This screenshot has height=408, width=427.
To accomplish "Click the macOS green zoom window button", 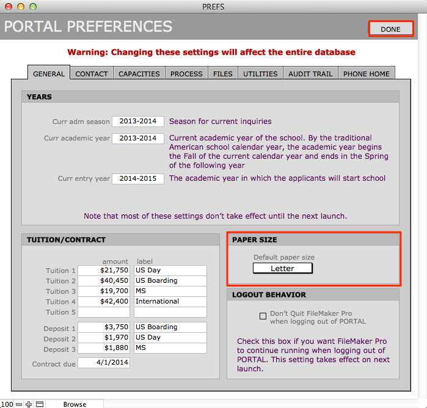I will coord(32,6).
